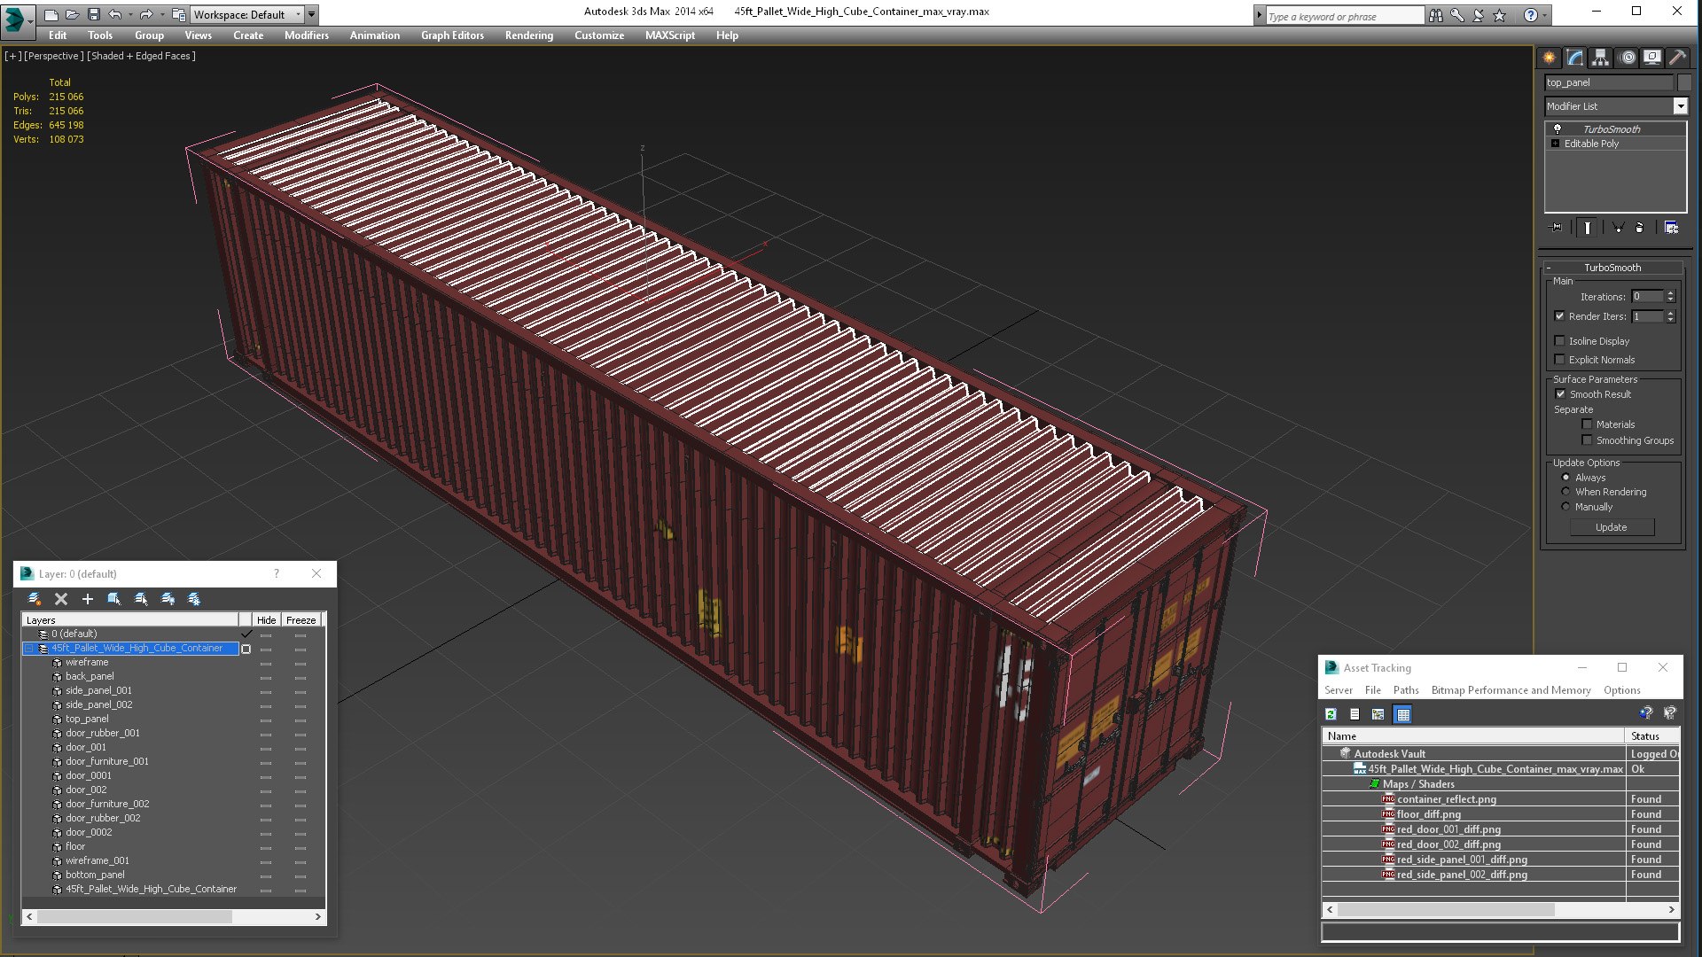Viewport: 1702px width, 957px height.
Task: Click the Update button in TurboSmooth
Action: (x=1611, y=527)
